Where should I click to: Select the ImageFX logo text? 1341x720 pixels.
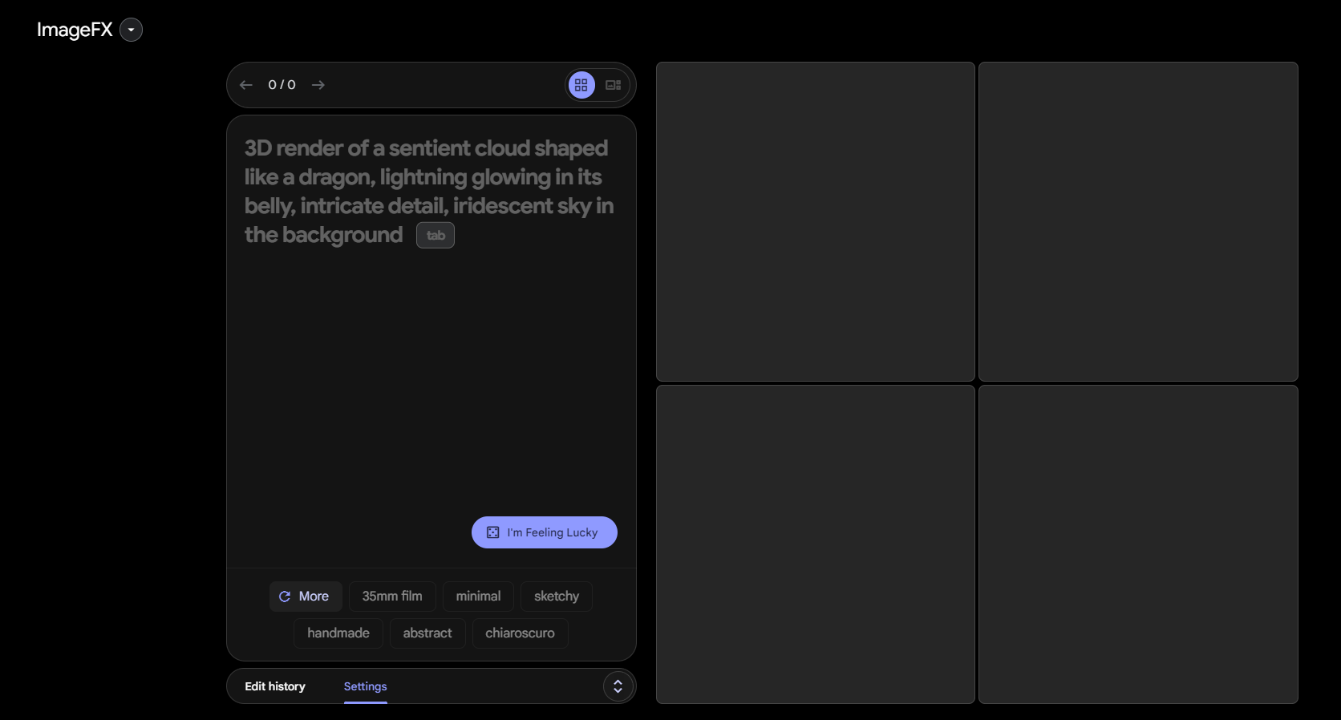click(x=75, y=30)
